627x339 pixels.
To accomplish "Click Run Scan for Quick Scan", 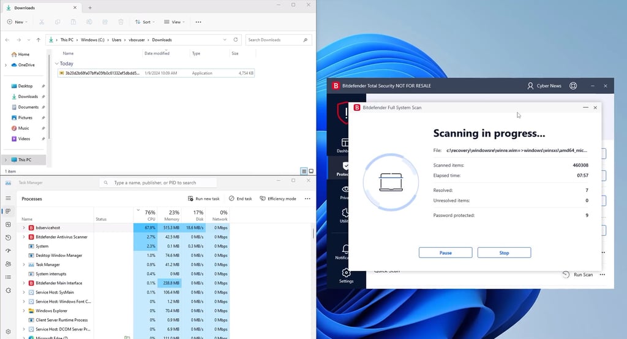I will (x=578, y=275).
